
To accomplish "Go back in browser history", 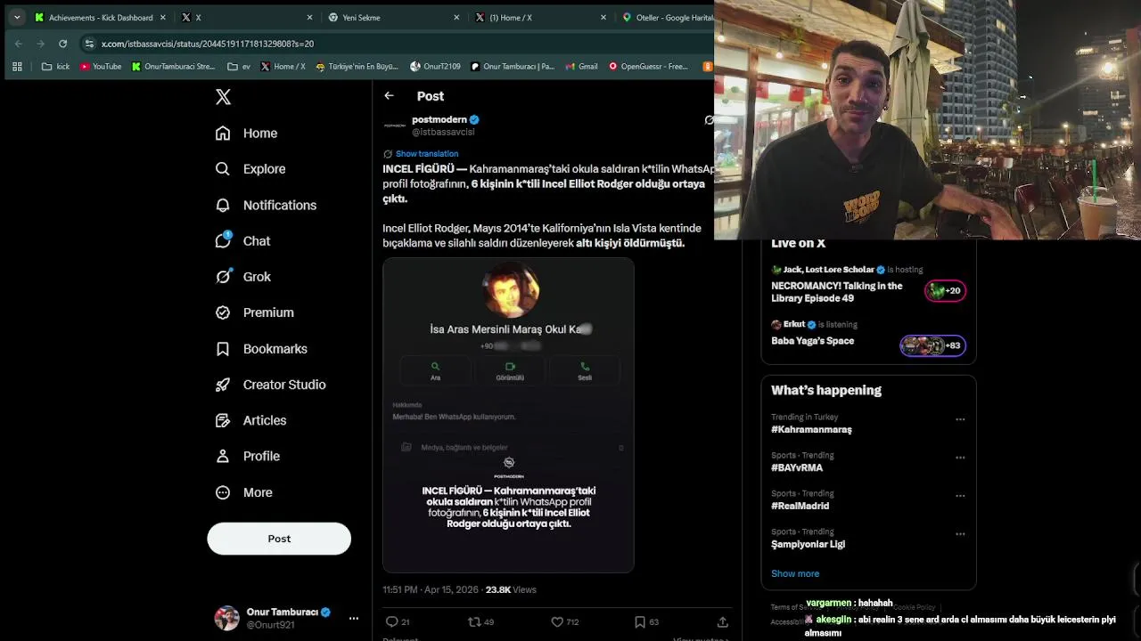I will point(18,44).
